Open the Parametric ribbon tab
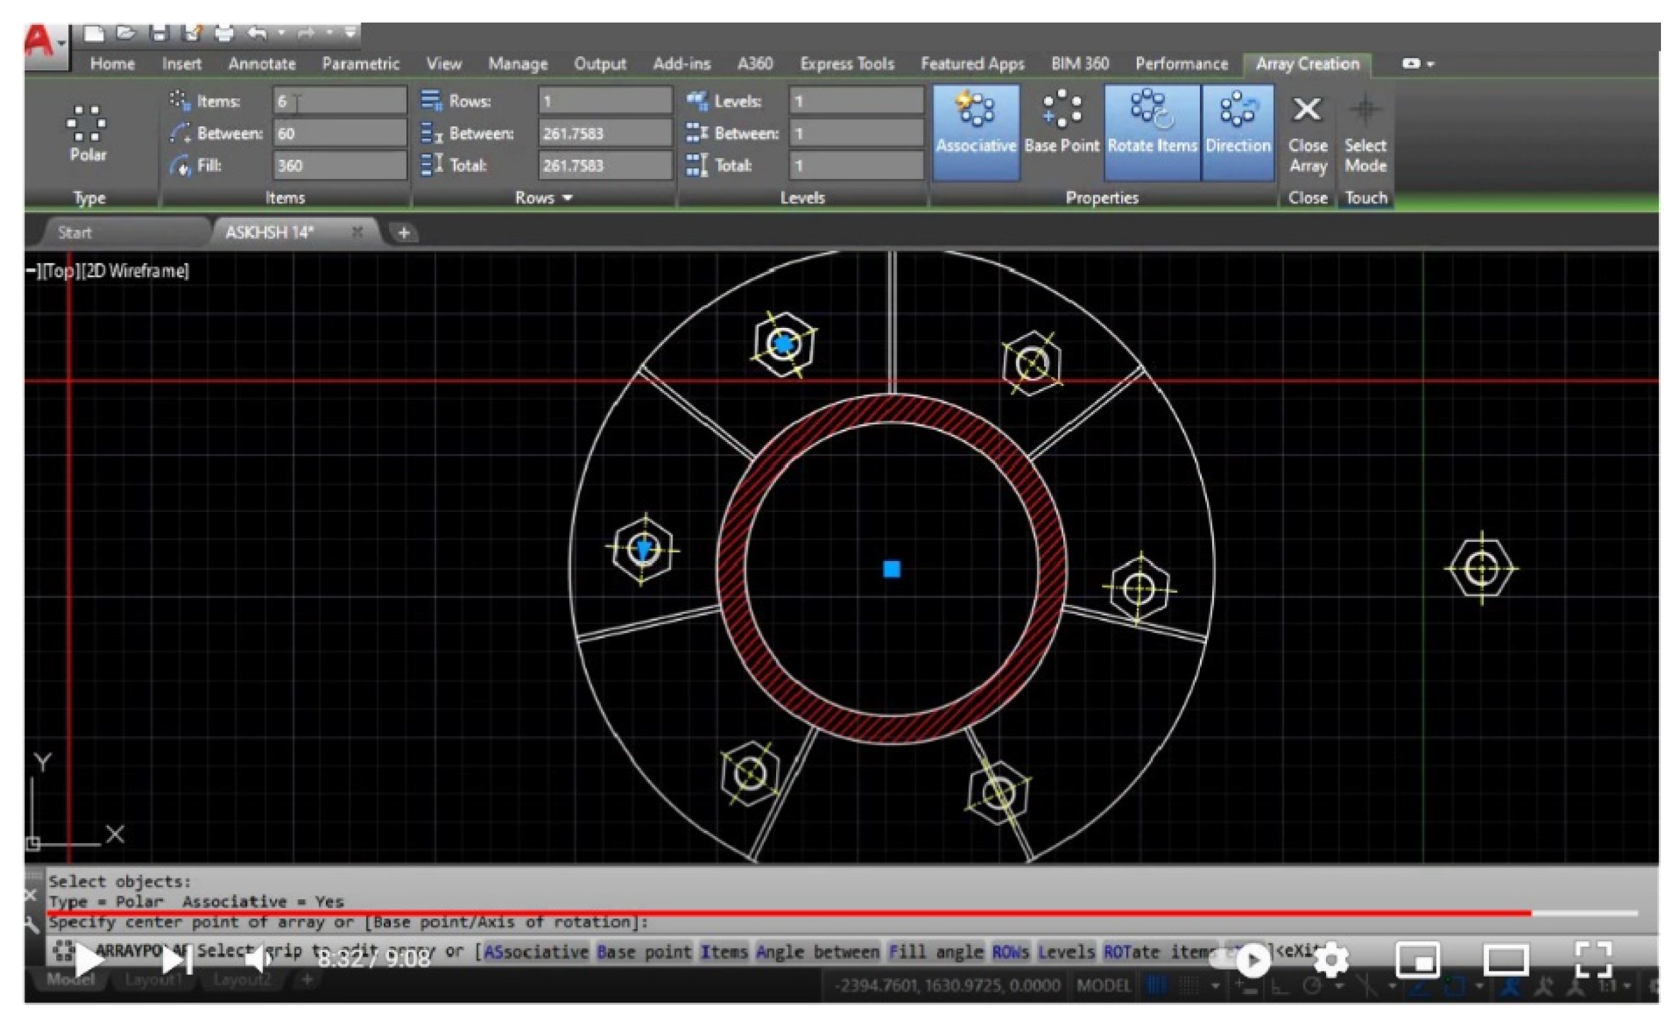Viewport: 1679px width, 1021px height. tap(361, 63)
